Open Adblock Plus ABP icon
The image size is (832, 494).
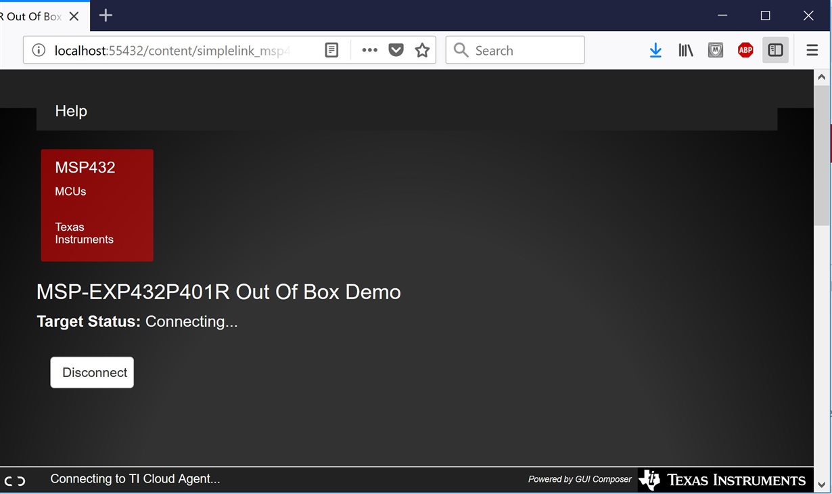pyautogui.click(x=745, y=50)
